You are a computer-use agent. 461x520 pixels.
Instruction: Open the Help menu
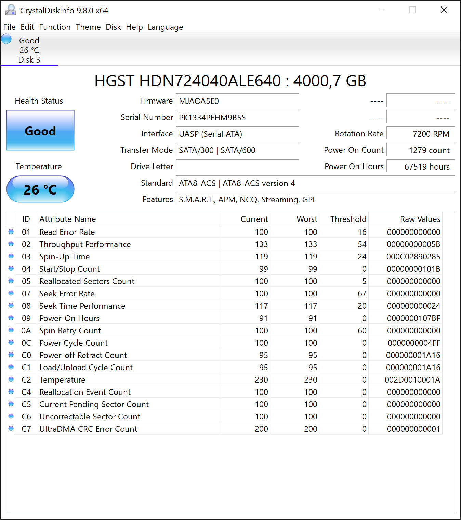(134, 27)
